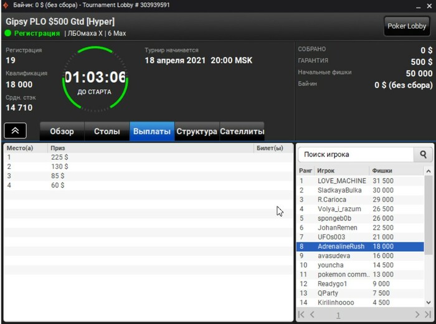Open the Poker Lobby
The height and width of the screenshot is (324, 436).
click(407, 26)
